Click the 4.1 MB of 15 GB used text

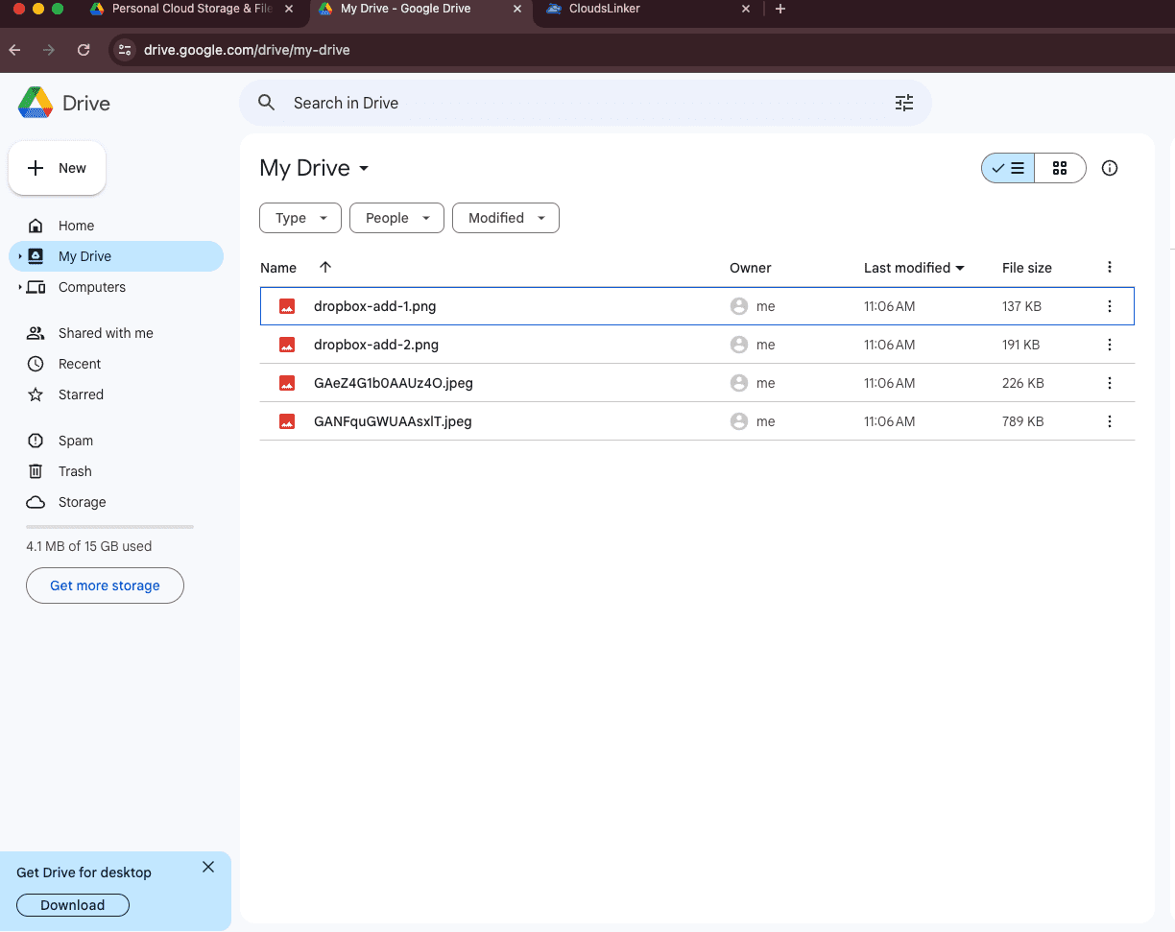[89, 546]
